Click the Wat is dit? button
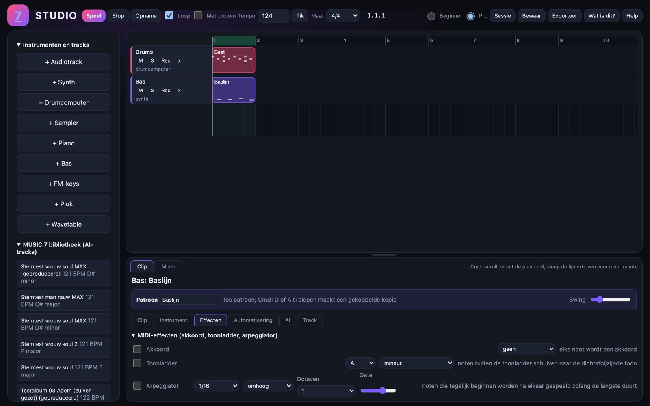The width and height of the screenshot is (650, 406). tap(602, 15)
